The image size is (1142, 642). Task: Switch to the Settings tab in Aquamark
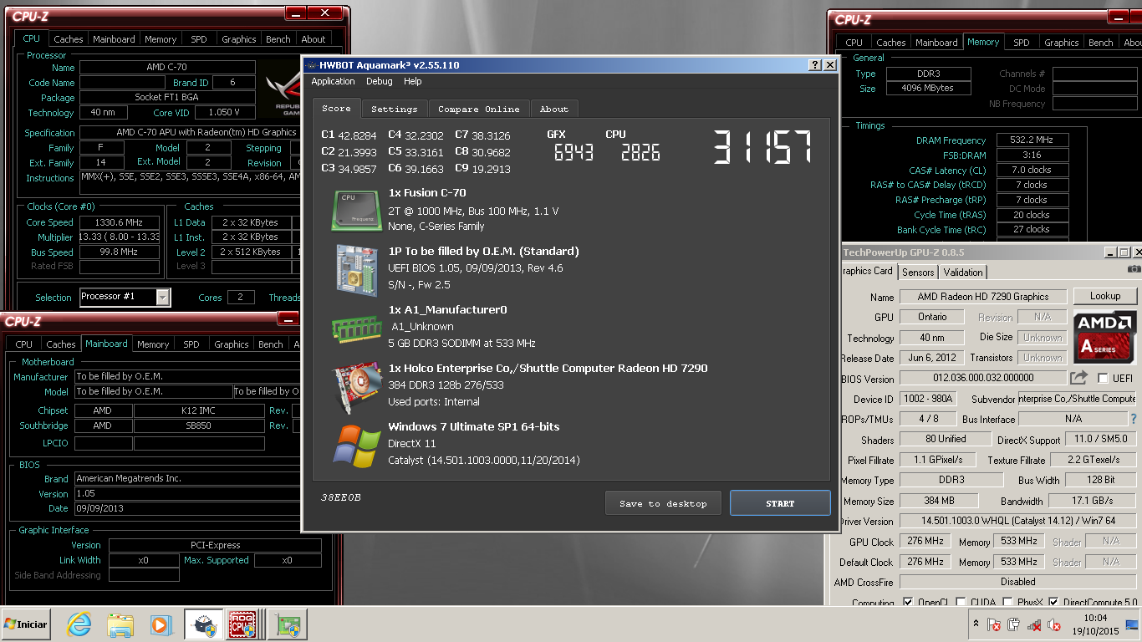coord(394,109)
